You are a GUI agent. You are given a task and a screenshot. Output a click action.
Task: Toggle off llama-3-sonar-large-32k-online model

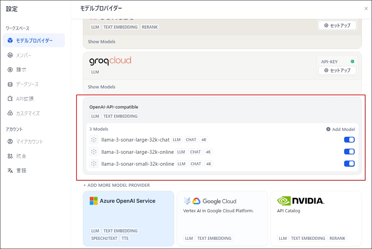pyautogui.click(x=349, y=152)
